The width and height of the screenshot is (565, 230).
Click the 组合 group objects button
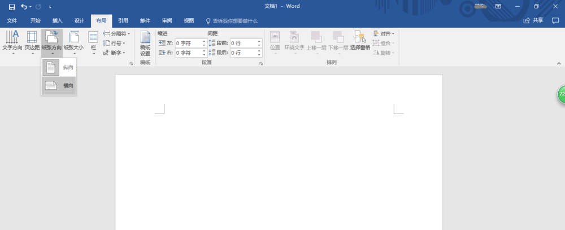point(384,44)
